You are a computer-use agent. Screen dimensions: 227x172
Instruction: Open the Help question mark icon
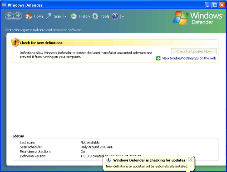click(115, 16)
